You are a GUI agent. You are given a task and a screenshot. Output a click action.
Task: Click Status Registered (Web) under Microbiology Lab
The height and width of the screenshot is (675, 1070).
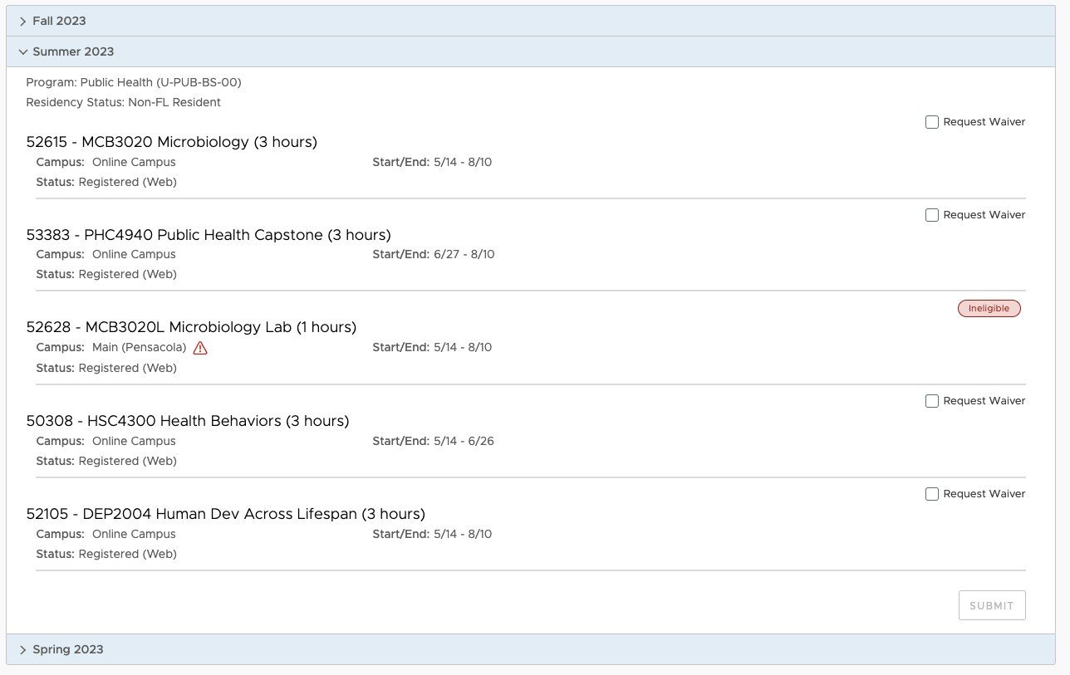click(106, 368)
